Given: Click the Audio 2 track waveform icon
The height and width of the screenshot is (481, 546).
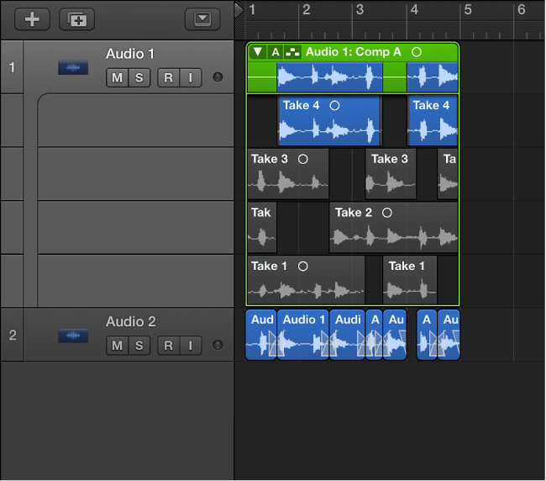Looking at the screenshot, I should [x=73, y=336].
